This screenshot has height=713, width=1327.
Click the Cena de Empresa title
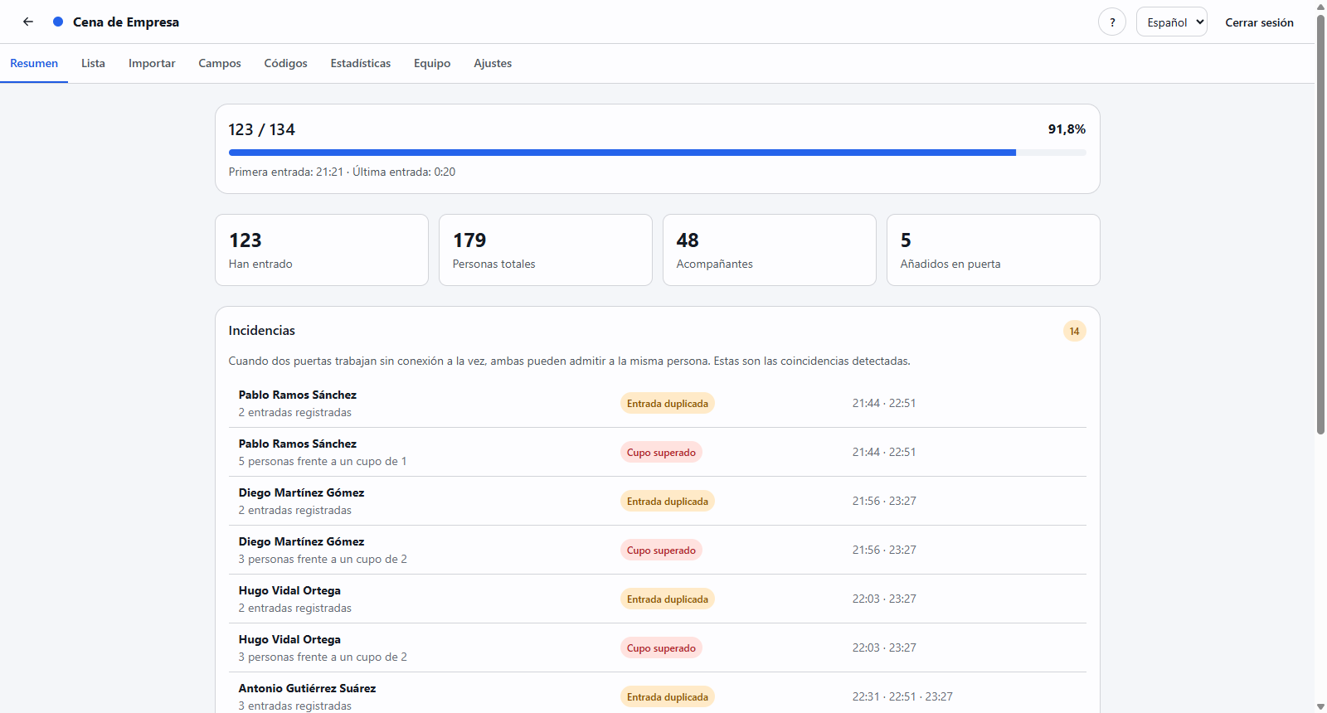point(126,22)
